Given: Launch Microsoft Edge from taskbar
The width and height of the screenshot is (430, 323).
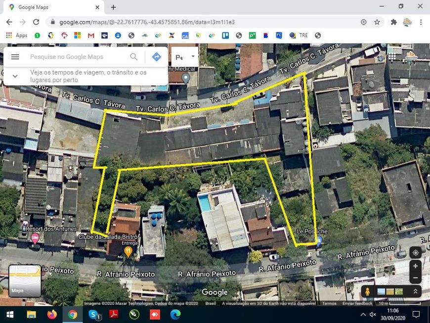Looking at the screenshot, I should pos(175,315).
